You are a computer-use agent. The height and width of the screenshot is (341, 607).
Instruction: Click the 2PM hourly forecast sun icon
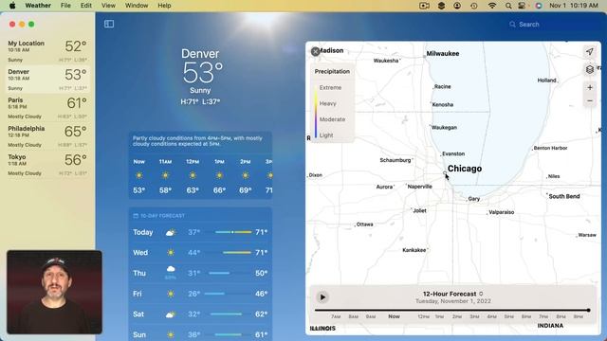[245, 175]
